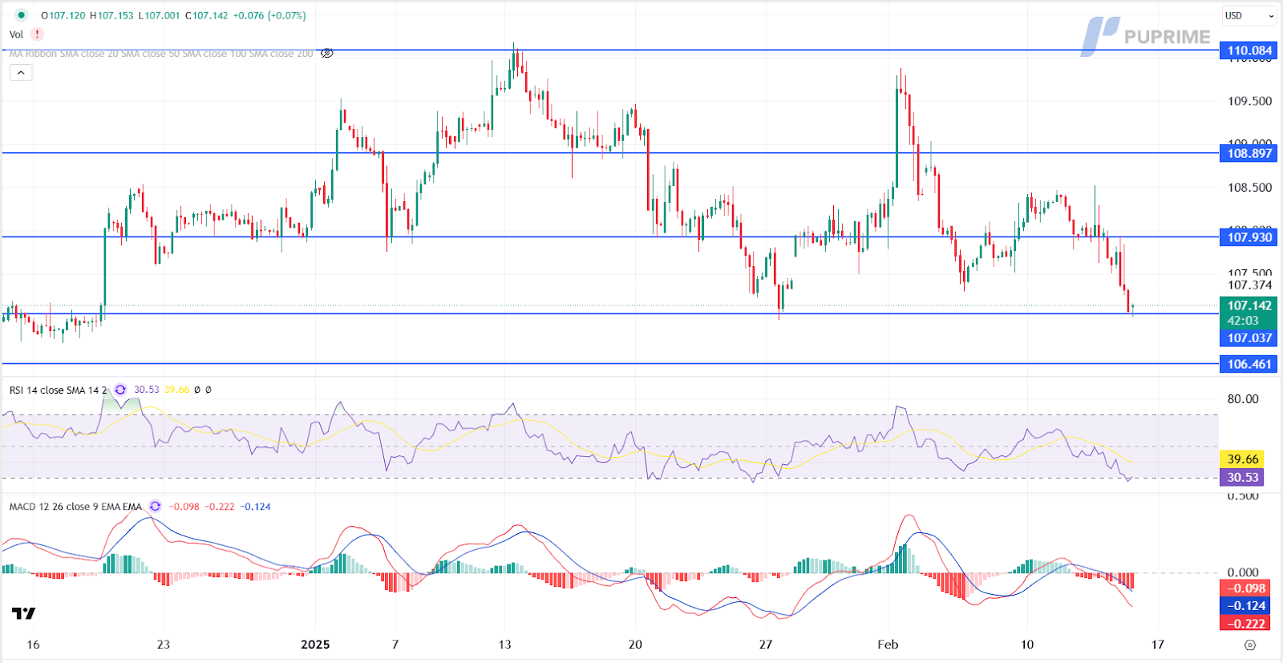This screenshot has width=1283, height=663.
Task: Click MACD legend signal value −0.124
Action: point(255,507)
